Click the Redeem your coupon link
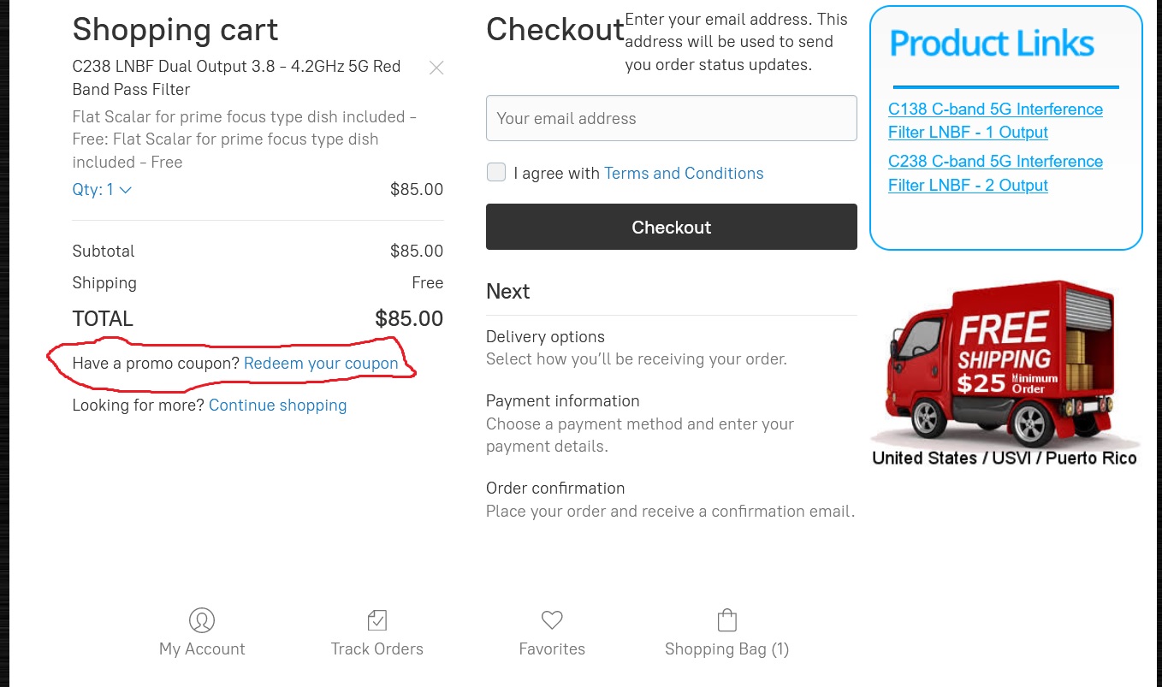Image resolution: width=1162 pixels, height=687 pixels. 321,364
